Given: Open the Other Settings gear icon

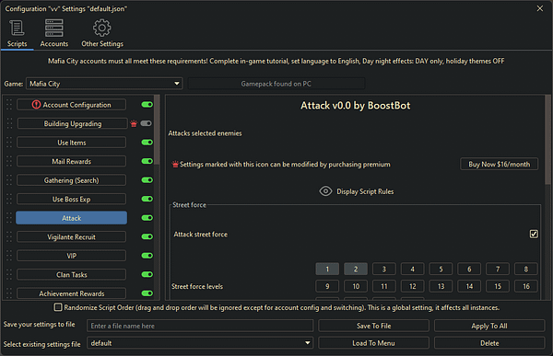Looking at the screenshot, I should [102, 28].
